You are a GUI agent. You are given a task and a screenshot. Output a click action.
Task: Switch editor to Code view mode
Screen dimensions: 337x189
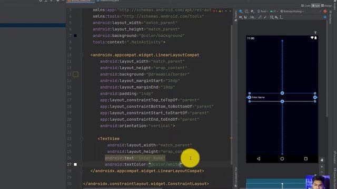coord(305,6)
